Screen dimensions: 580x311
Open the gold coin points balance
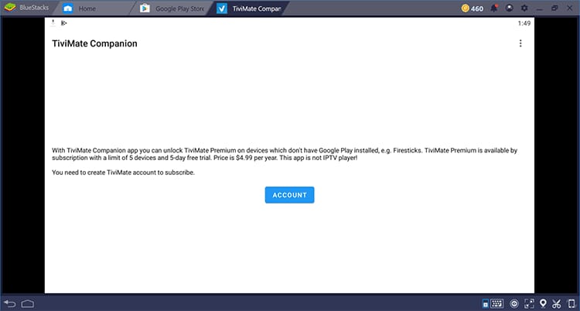click(x=472, y=9)
